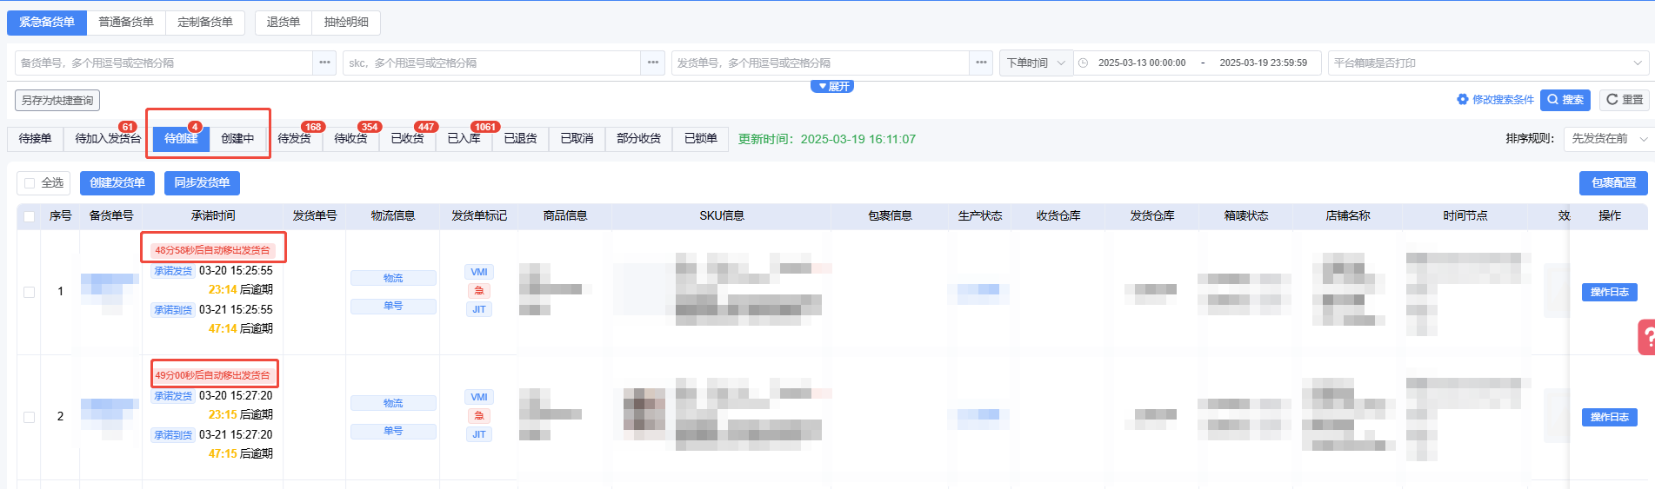The image size is (1655, 489).
Task: Click 单号 tag in row 1
Action: click(x=393, y=306)
